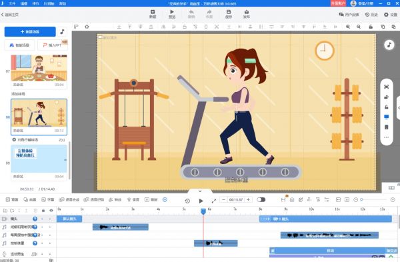The width and height of the screenshot is (400, 262).
Task: Click the home icon above the canvas
Action: point(87,27)
